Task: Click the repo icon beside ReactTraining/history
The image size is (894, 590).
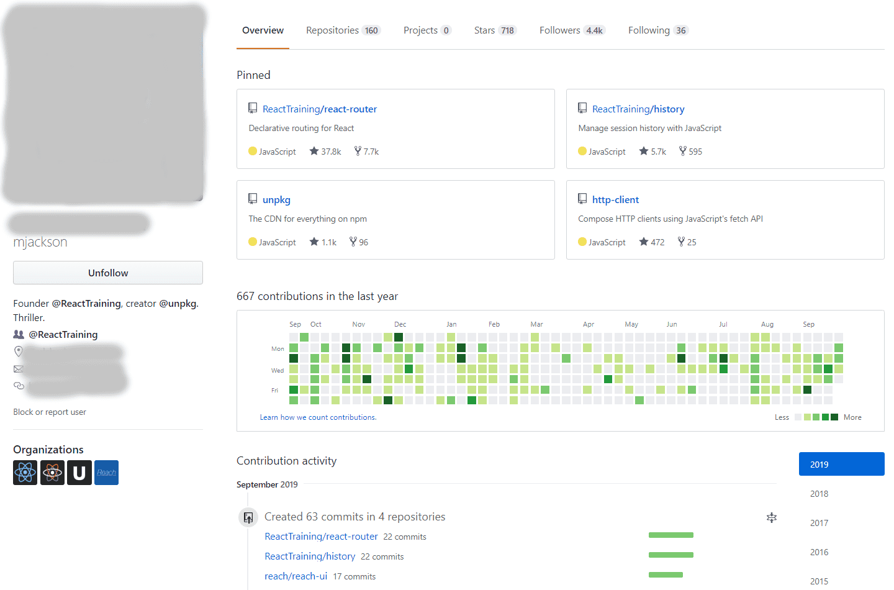Action: point(582,108)
